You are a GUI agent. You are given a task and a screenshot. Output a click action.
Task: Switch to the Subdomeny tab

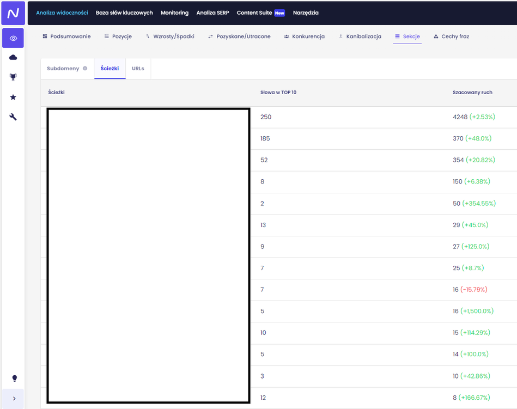point(63,69)
